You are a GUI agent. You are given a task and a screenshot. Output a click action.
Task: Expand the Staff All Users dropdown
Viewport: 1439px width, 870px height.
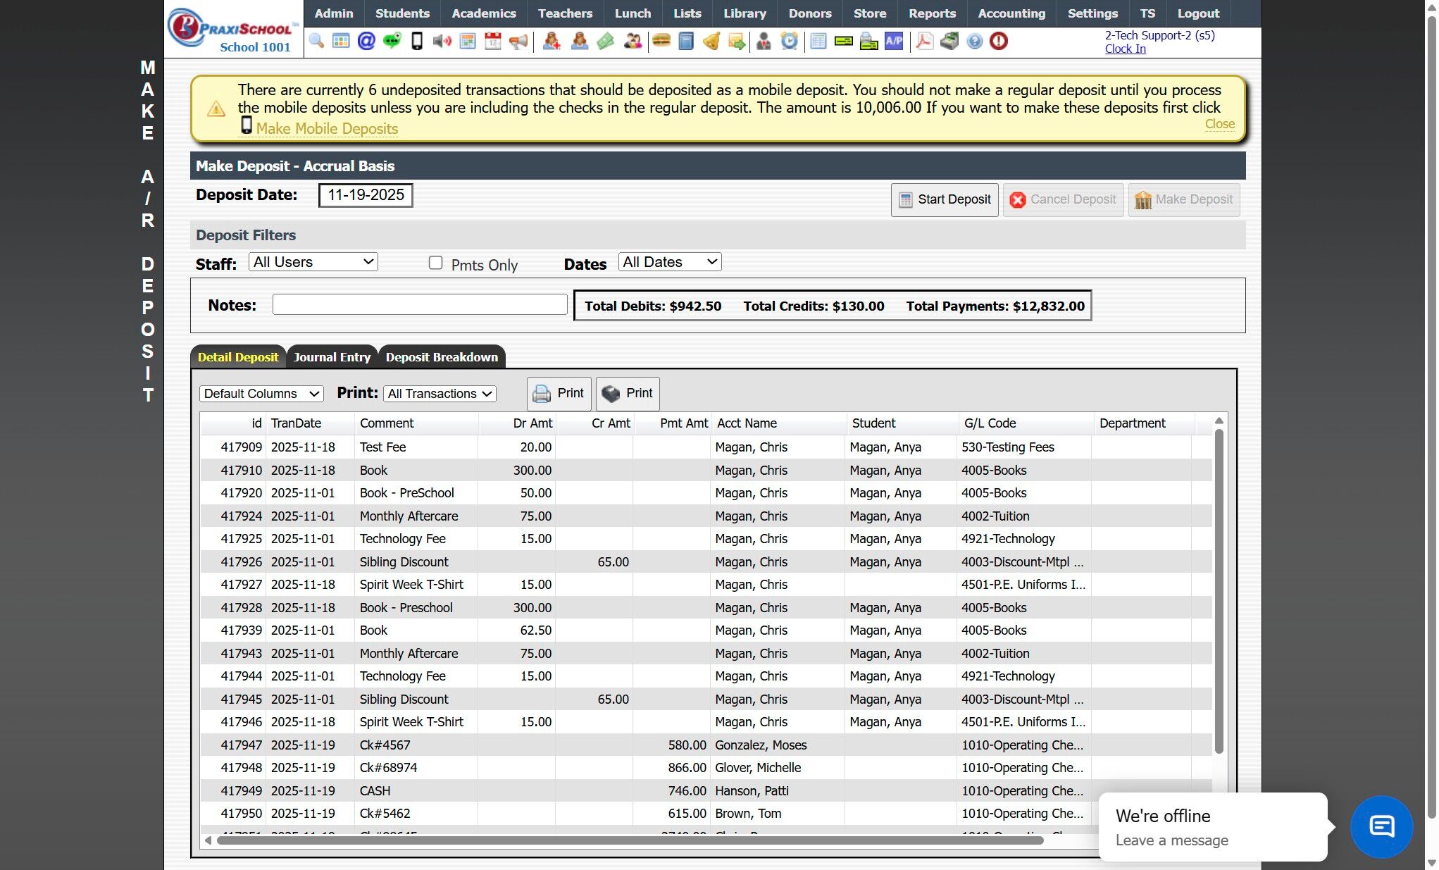click(x=313, y=262)
